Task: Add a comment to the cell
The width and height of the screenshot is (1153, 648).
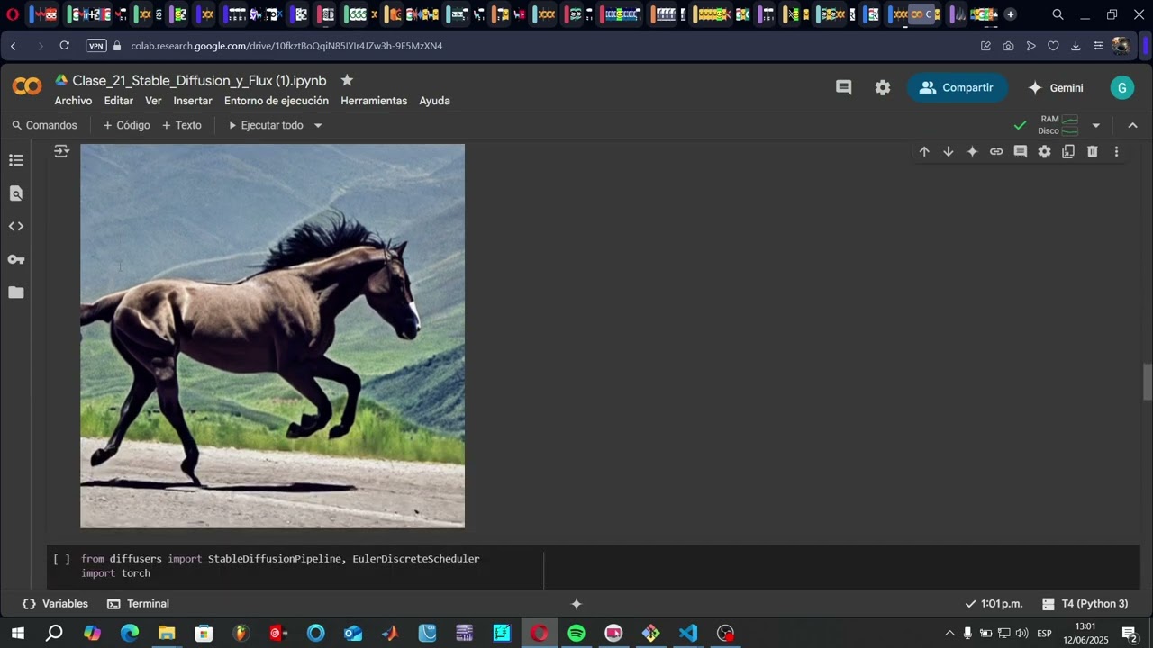Action: (x=1021, y=152)
